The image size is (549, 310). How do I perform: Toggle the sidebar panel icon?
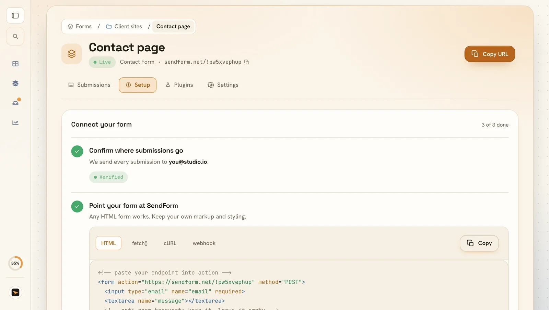click(x=15, y=16)
